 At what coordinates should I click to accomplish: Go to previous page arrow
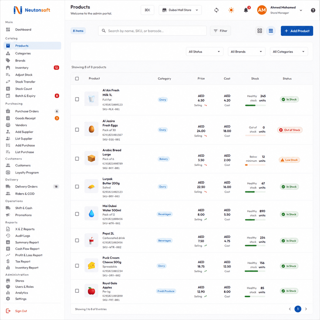[x=290, y=309]
